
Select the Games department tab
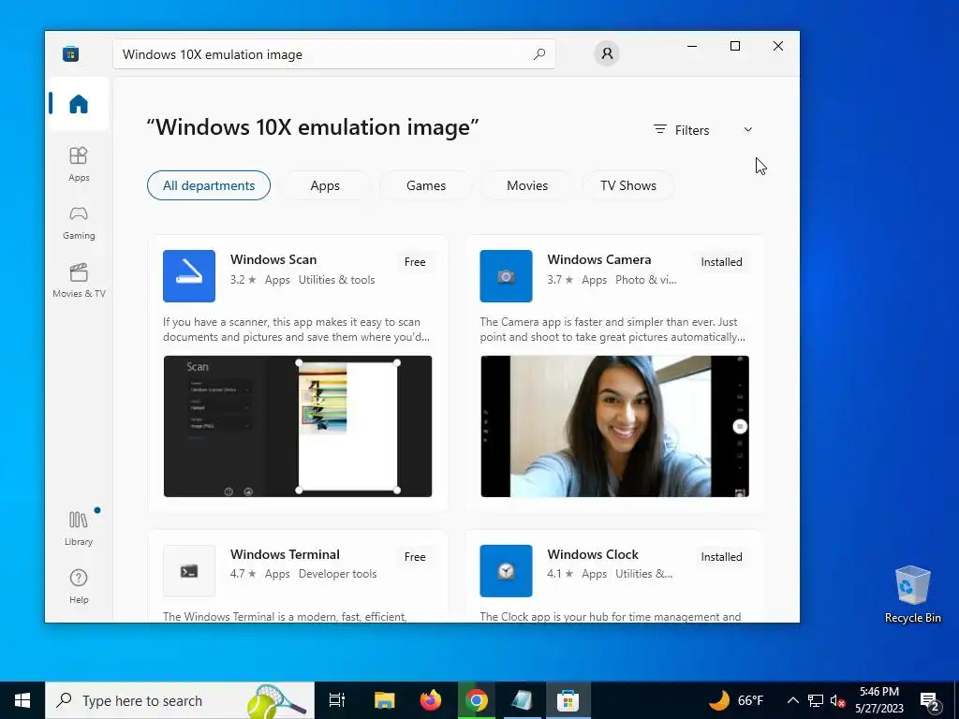click(x=426, y=185)
